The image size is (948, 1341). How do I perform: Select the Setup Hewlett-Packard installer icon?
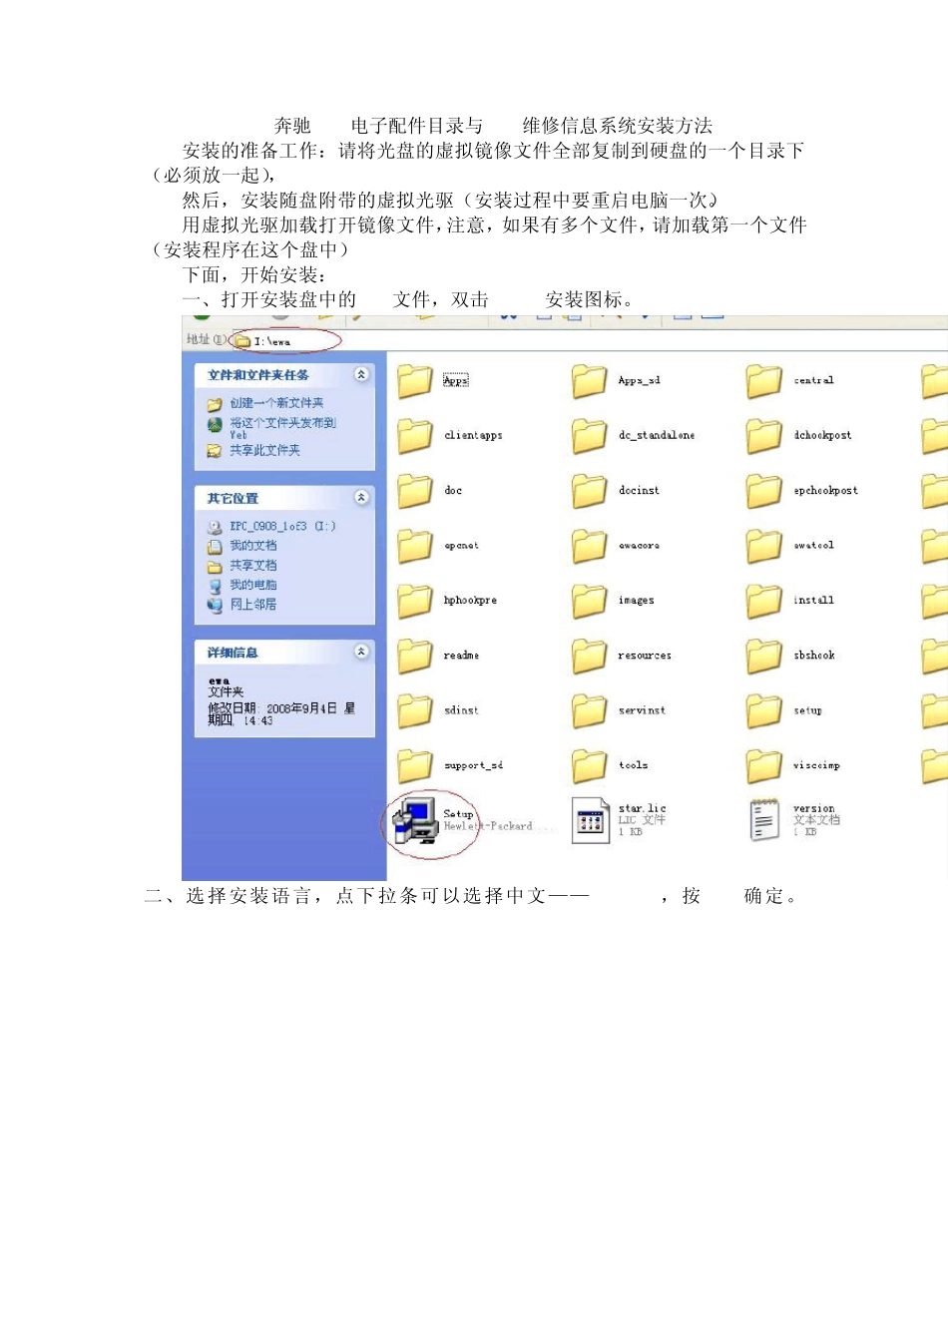[x=415, y=820]
